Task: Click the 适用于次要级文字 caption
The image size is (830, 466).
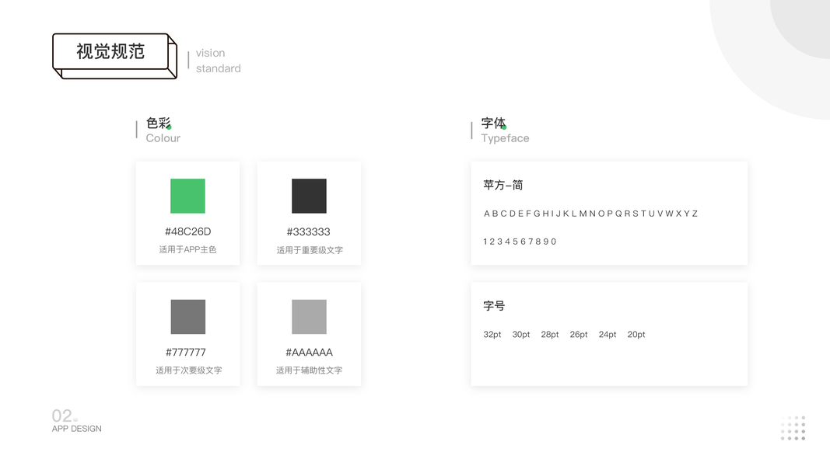Action: coord(188,370)
